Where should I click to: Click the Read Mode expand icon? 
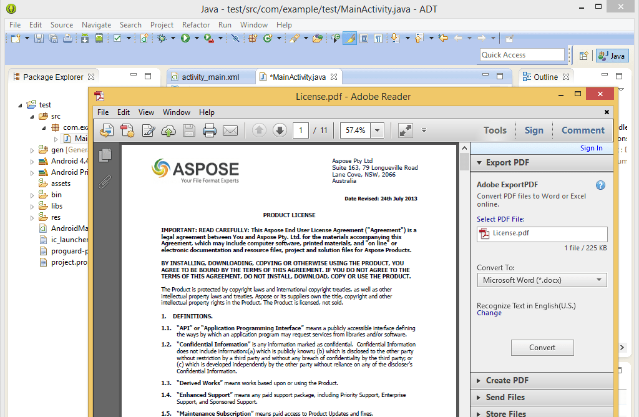(x=406, y=130)
